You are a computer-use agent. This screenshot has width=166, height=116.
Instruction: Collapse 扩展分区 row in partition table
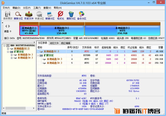pos(38,55)
